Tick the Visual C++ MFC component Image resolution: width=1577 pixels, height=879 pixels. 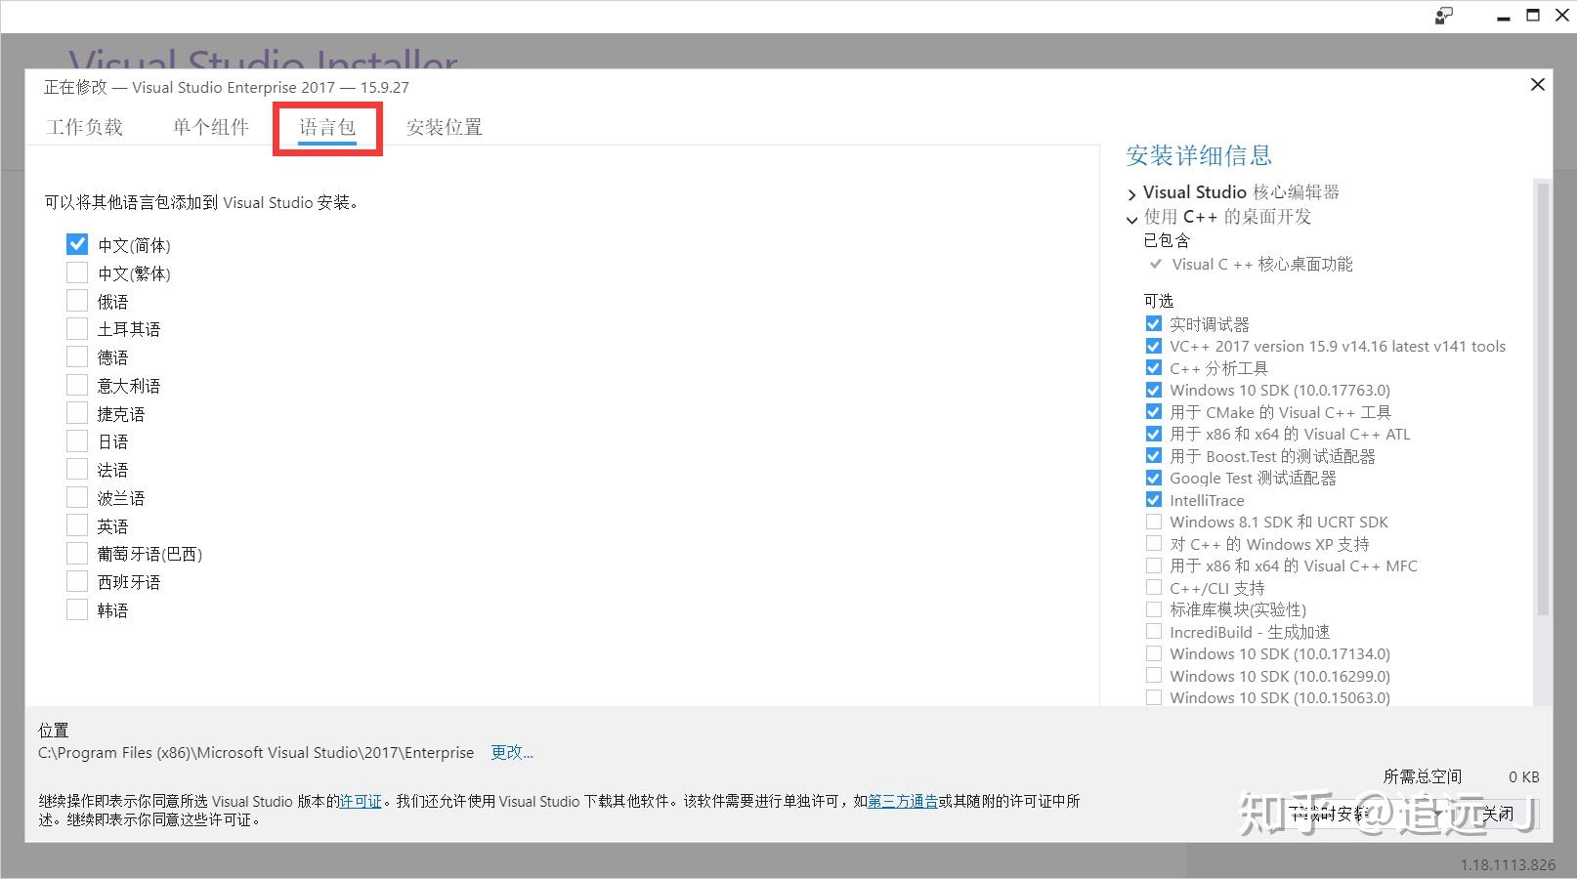point(1154,565)
